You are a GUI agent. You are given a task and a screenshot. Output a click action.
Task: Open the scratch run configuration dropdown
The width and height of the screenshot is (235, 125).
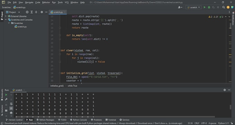(x=193, y=7)
